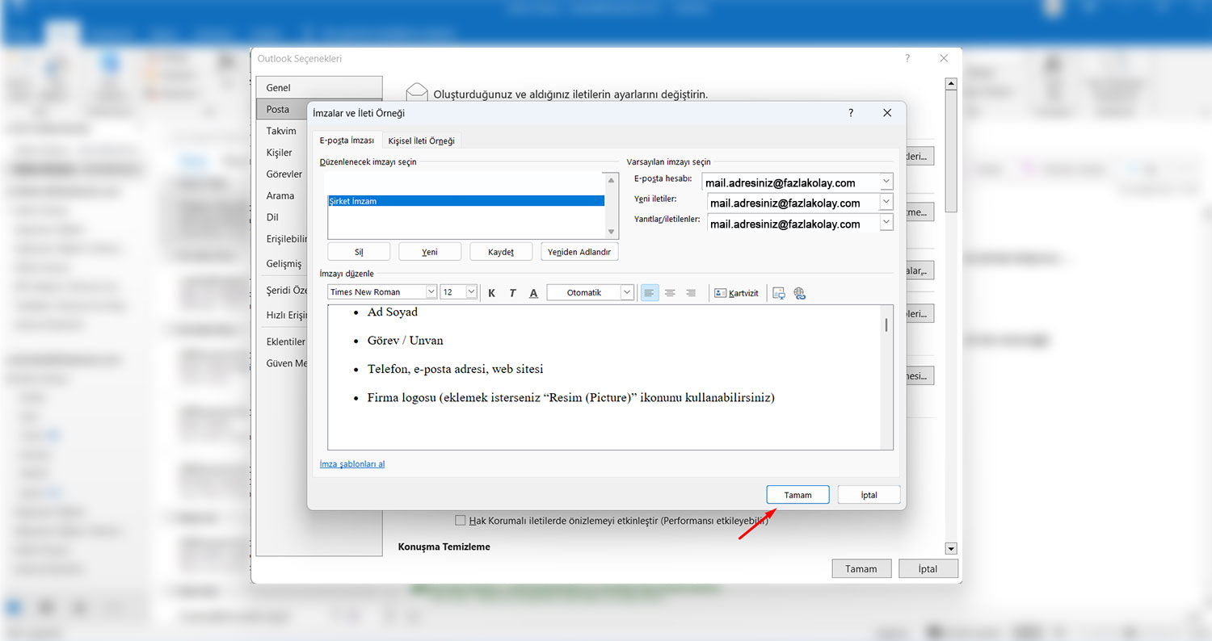Switch to the Kişisel İleti Örneği tab
The height and width of the screenshot is (641, 1212).
(421, 140)
